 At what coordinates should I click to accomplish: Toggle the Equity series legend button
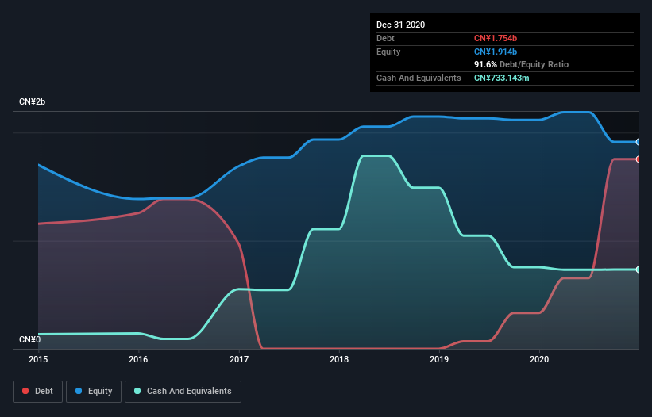click(94, 392)
